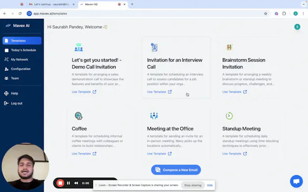
Task: Click the Standup Meeting title
Action: click(241, 129)
